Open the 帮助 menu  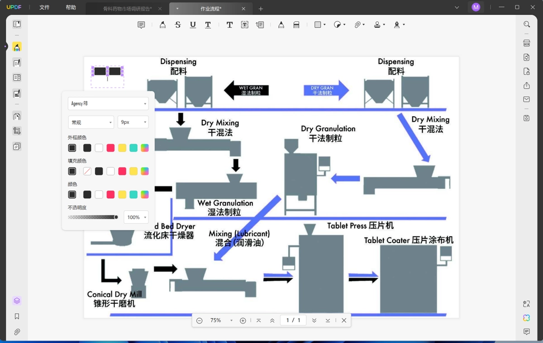71,8
